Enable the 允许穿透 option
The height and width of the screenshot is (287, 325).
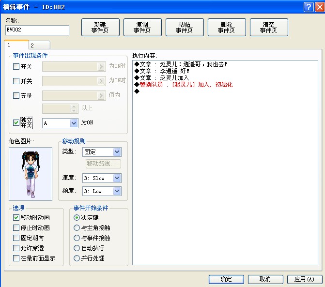pos(16,248)
